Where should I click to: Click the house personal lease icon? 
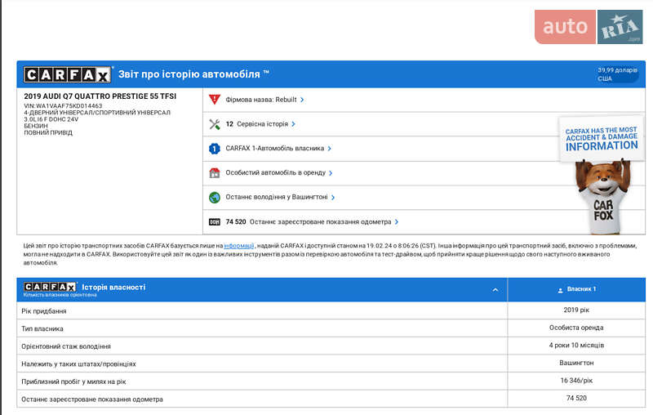click(x=215, y=173)
